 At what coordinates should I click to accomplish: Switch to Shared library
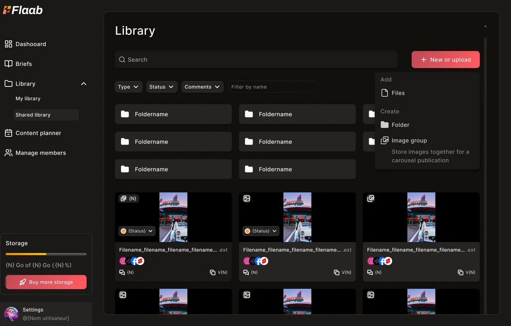tap(33, 115)
